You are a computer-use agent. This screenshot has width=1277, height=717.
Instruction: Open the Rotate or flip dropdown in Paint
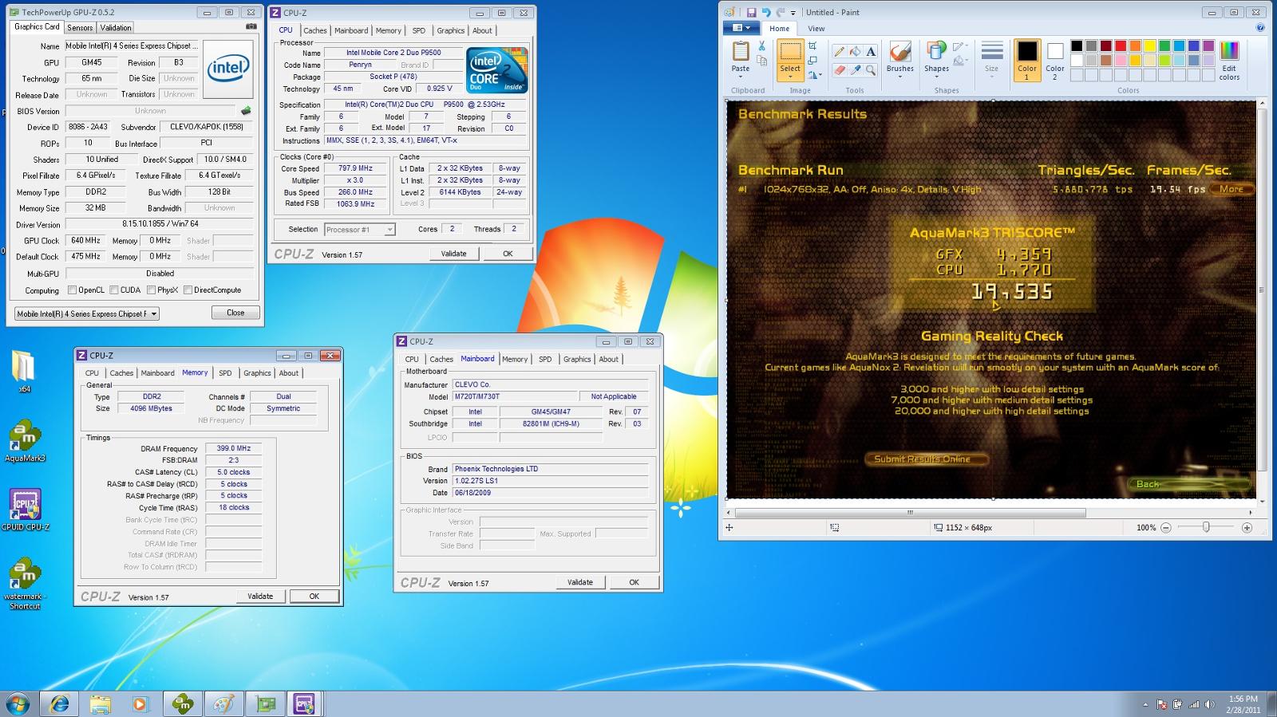[815, 76]
